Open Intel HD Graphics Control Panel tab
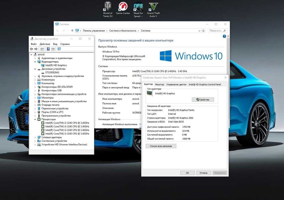Screen dimensions: 284x200 click(x=205, y=85)
